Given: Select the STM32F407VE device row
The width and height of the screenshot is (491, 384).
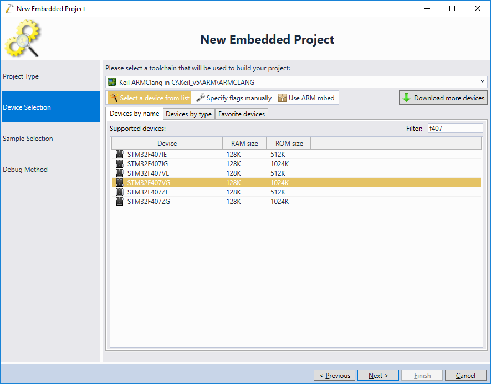Looking at the screenshot, I should [x=296, y=173].
